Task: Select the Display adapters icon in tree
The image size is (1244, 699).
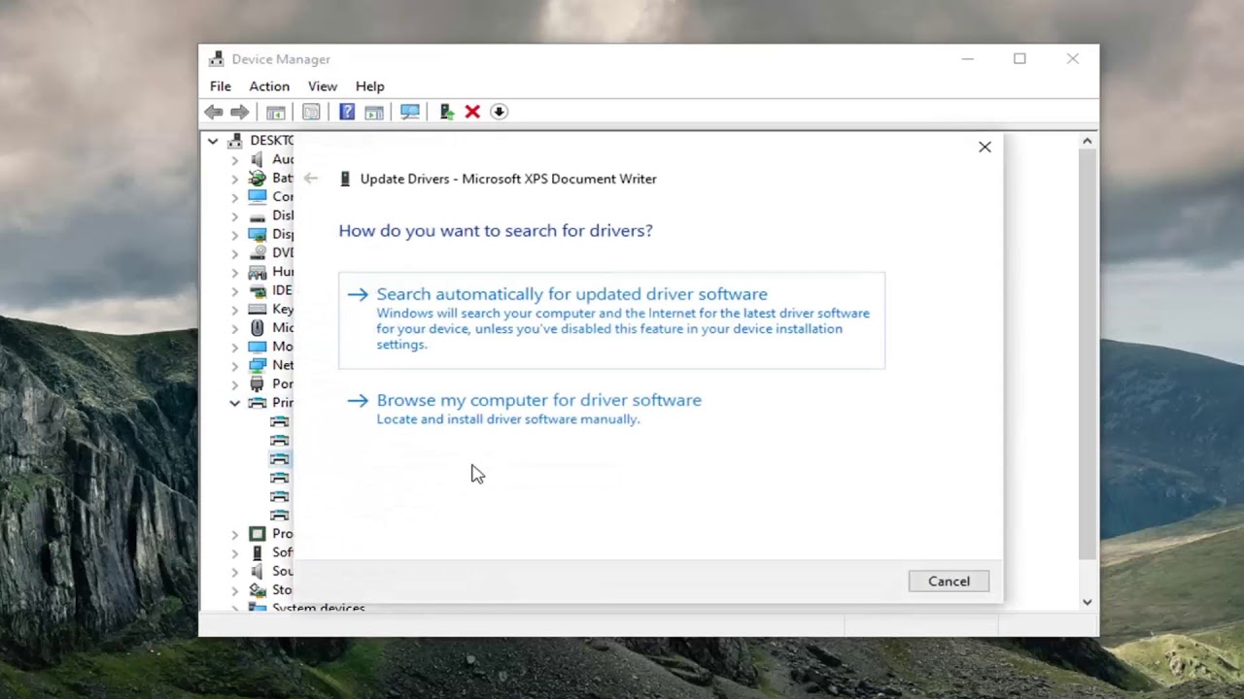Action: 258,234
